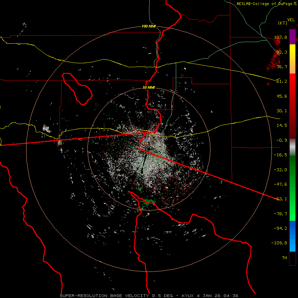This screenshot has height=298, width=298.
Task: Click the 14.5 velocity scale value
Action: pyautogui.click(x=282, y=125)
